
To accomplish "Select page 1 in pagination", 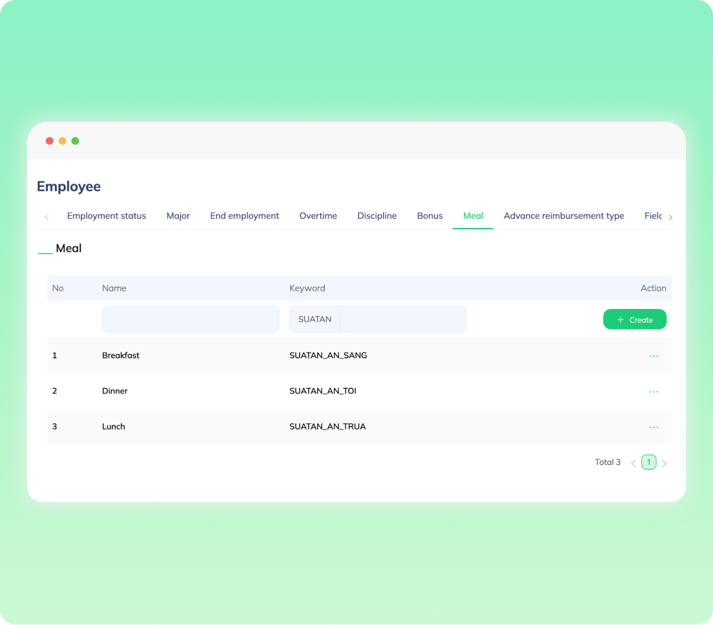I will click(649, 462).
